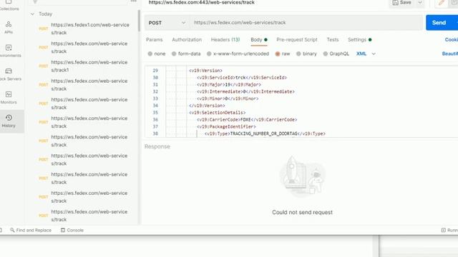Click line 36 CarrierCode in editor
The image size is (458, 257).
[x=247, y=119]
